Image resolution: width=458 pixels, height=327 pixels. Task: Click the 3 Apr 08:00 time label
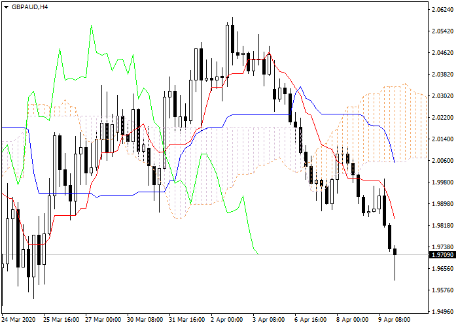click(x=269, y=320)
